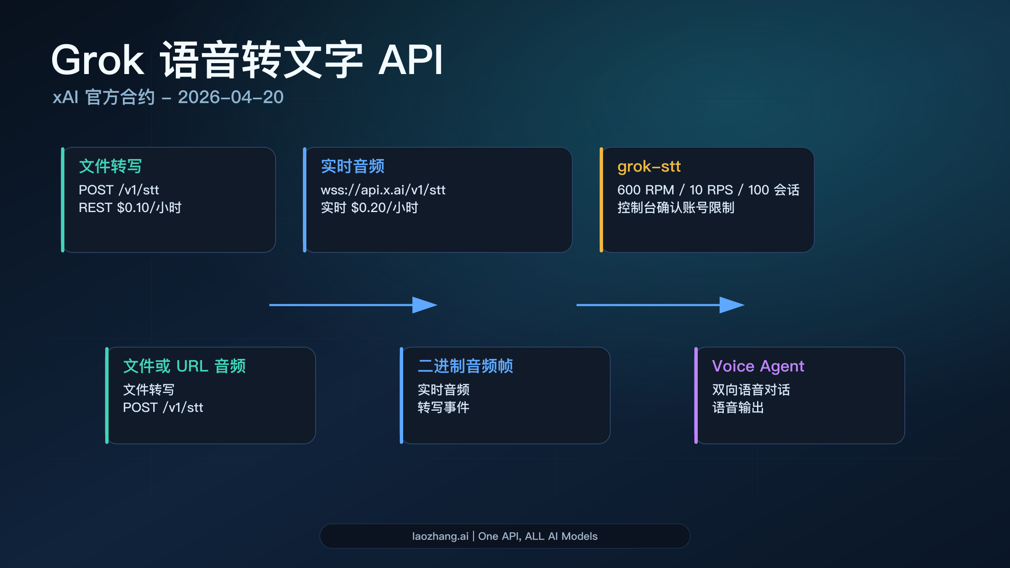Click the left blue flow arrow
The image size is (1010, 568).
353,305
